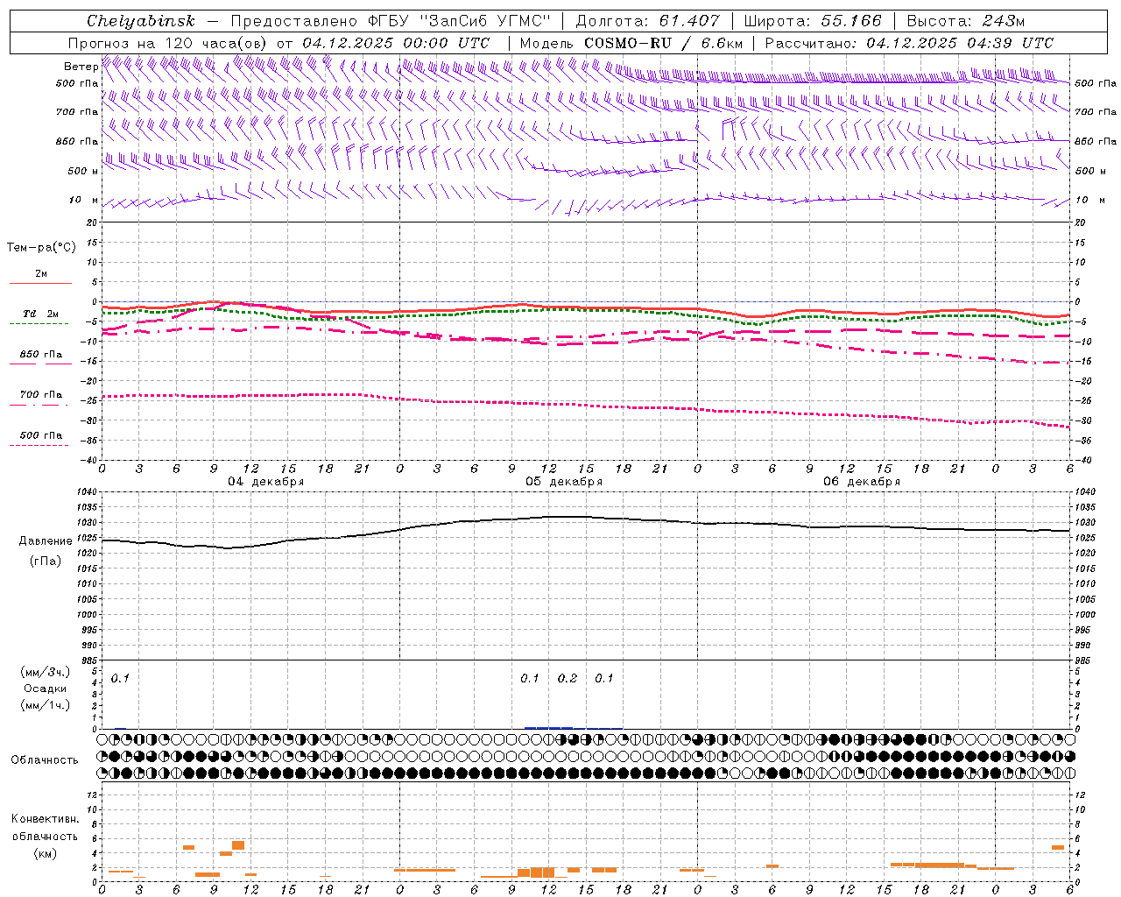Click the '06 декабря' date label
This screenshot has height=897, width=1121.
862,482
